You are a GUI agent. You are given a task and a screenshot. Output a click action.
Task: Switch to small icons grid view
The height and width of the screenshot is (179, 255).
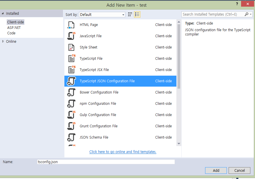pos(130,14)
